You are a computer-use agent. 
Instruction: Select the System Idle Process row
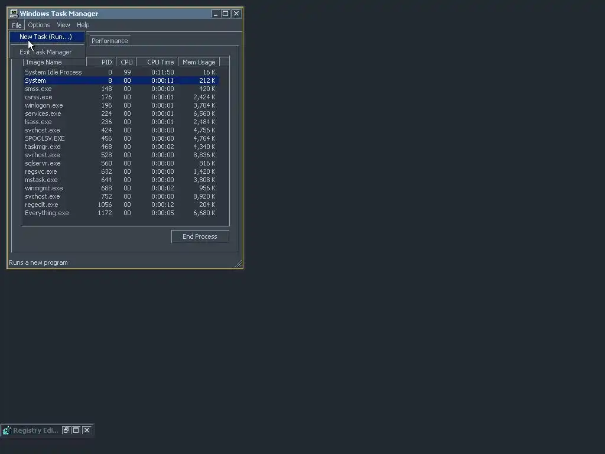121,72
